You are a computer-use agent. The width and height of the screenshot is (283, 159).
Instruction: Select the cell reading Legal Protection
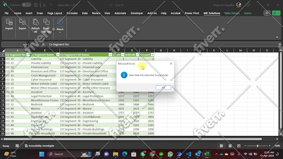click(x=45, y=96)
